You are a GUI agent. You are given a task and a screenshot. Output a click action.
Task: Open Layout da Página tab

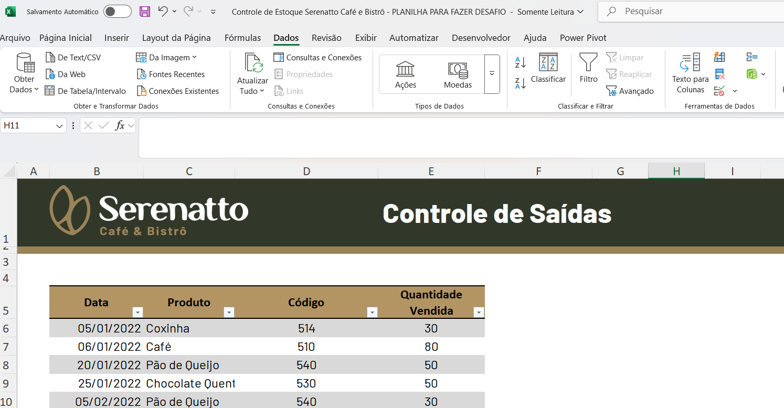click(x=176, y=38)
